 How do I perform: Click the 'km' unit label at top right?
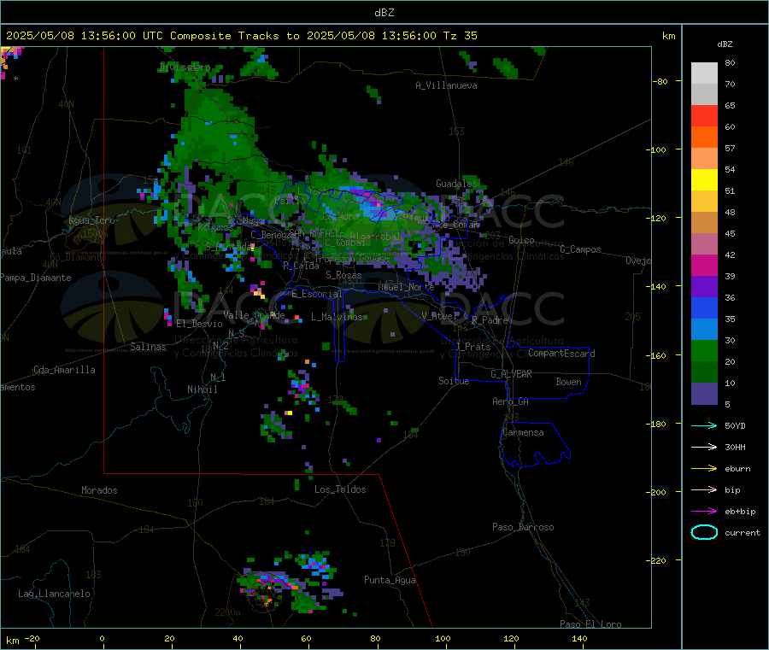click(x=668, y=36)
